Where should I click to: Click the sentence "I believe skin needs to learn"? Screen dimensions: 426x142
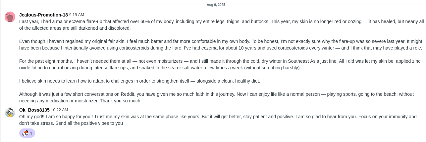[x=139, y=81]
